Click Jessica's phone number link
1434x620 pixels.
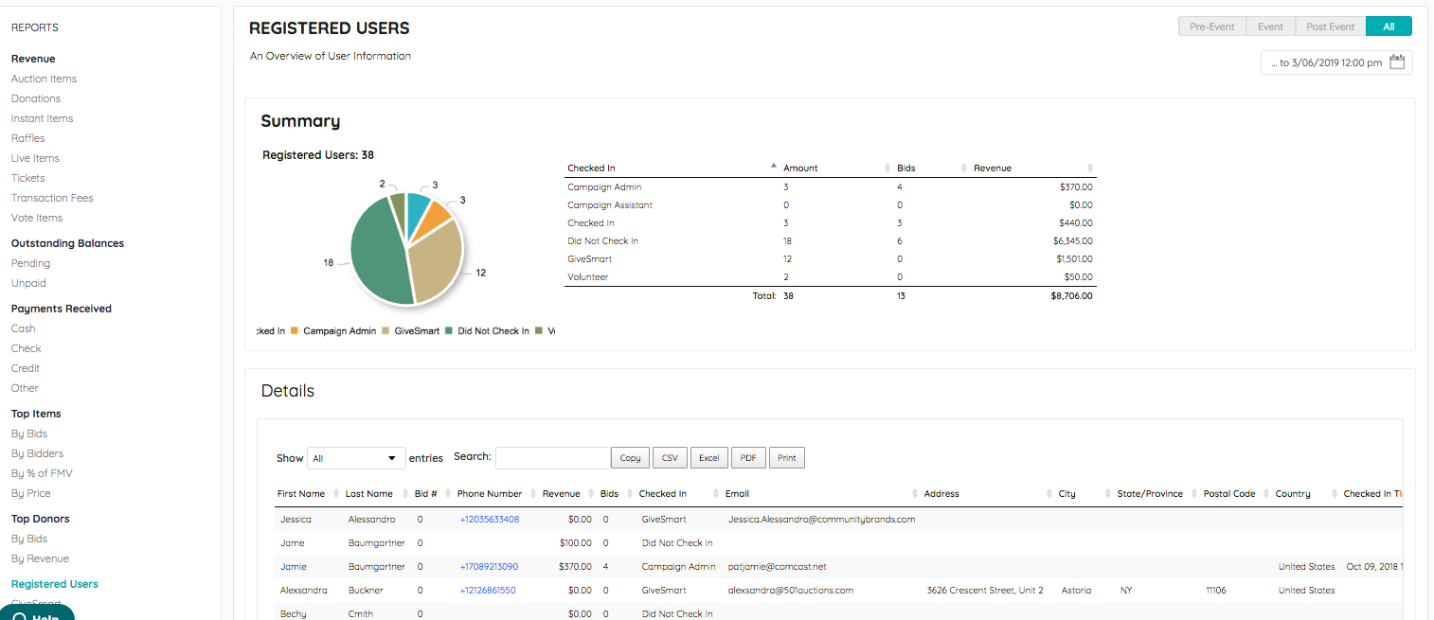pyautogui.click(x=489, y=519)
